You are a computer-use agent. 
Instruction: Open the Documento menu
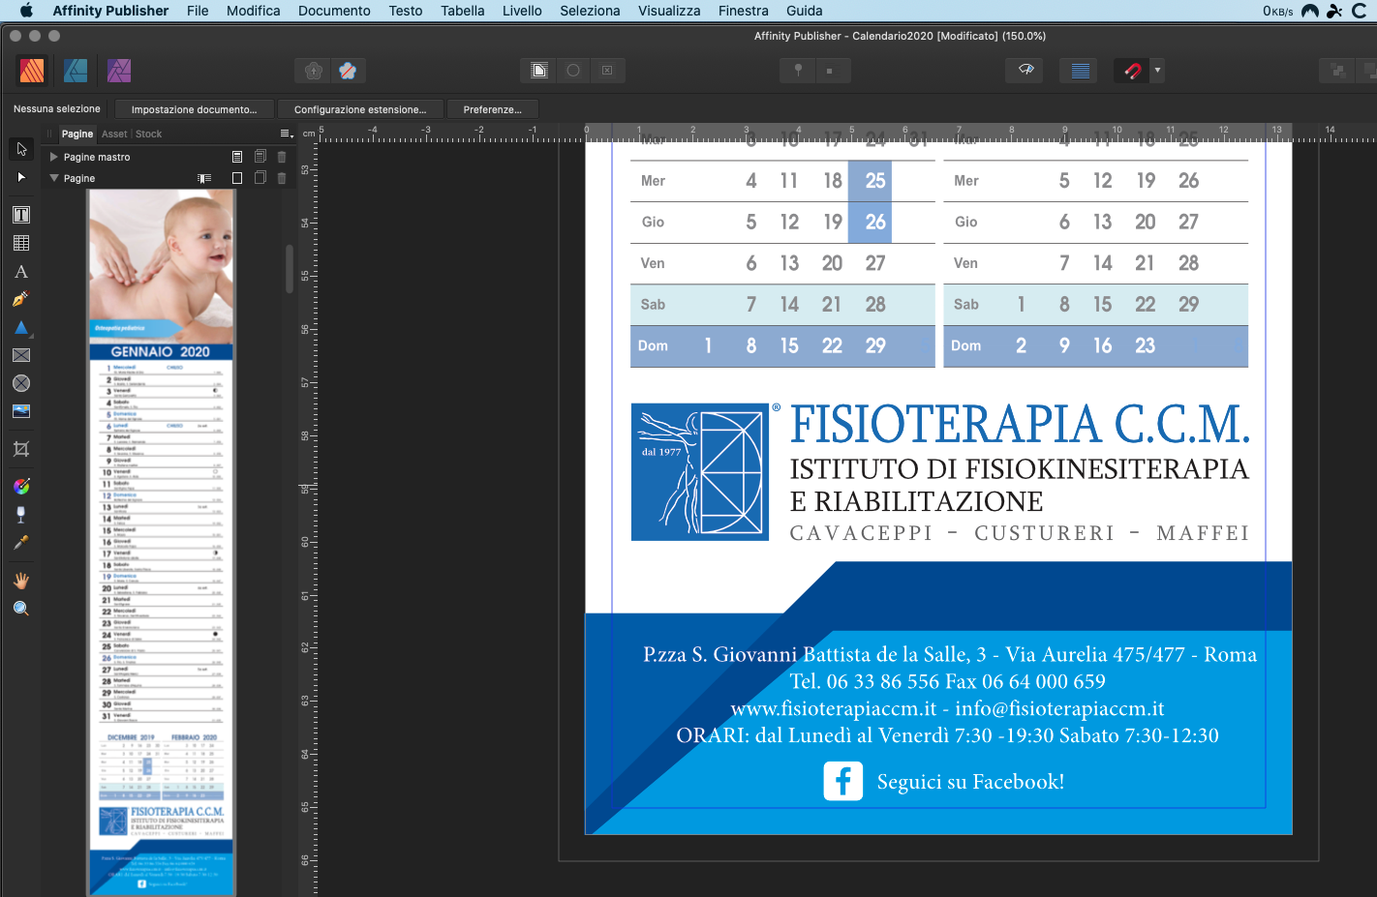point(334,11)
